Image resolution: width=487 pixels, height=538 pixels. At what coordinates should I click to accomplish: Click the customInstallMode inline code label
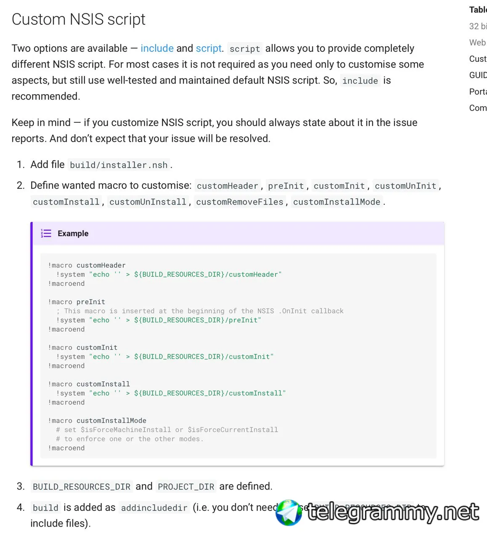[336, 202]
